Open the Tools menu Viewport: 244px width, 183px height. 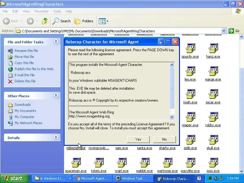(x=57, y=11)
